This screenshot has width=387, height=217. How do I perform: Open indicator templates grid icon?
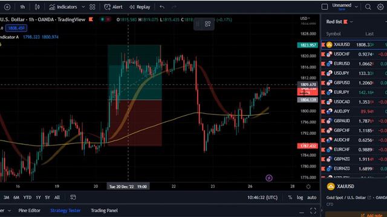(x=93, y=7)
